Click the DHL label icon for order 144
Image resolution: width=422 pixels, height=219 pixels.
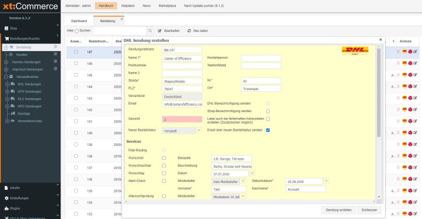pyautogui.click(x=404, y=86)
